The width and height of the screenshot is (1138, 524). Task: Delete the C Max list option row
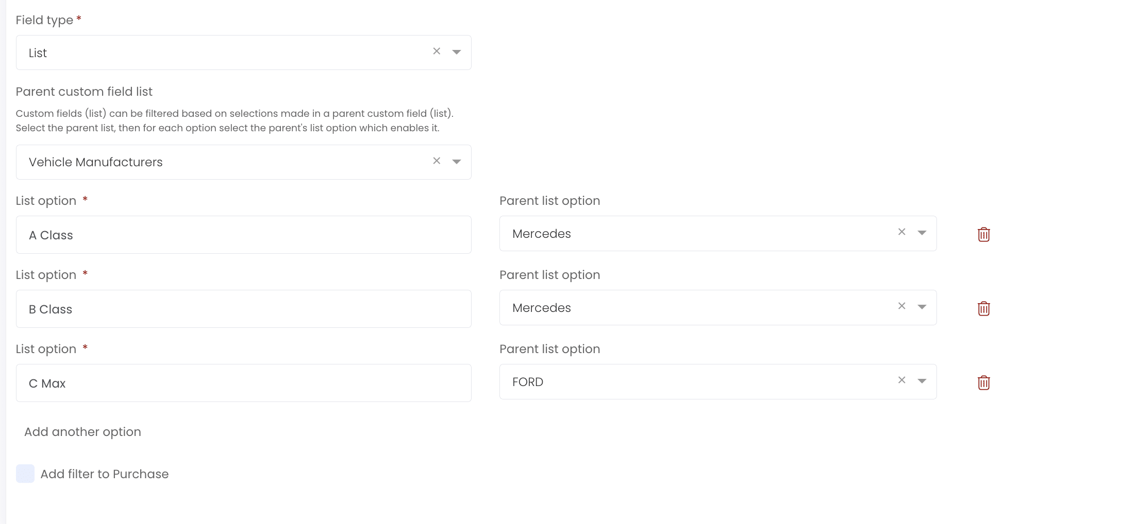click(983, 382)
